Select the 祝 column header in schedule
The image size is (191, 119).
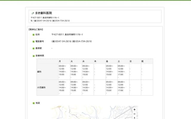[x=143, y=61]
